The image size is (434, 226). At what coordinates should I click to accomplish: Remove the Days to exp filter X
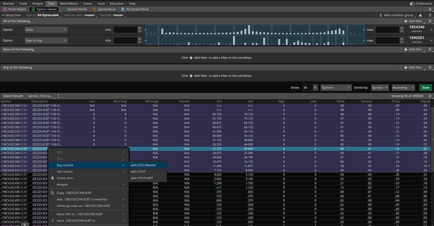click(x=431, y=40)
